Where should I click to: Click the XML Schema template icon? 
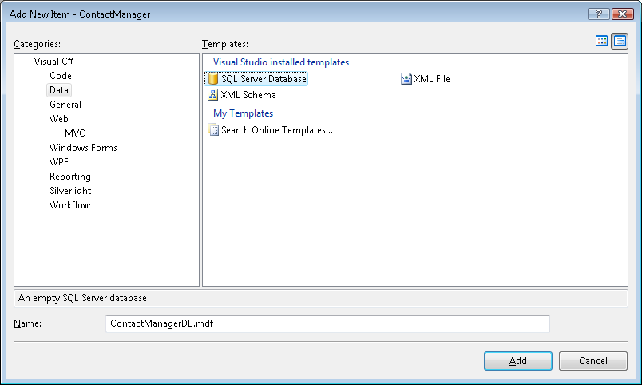pyautogui.click(x=212, y=95)
